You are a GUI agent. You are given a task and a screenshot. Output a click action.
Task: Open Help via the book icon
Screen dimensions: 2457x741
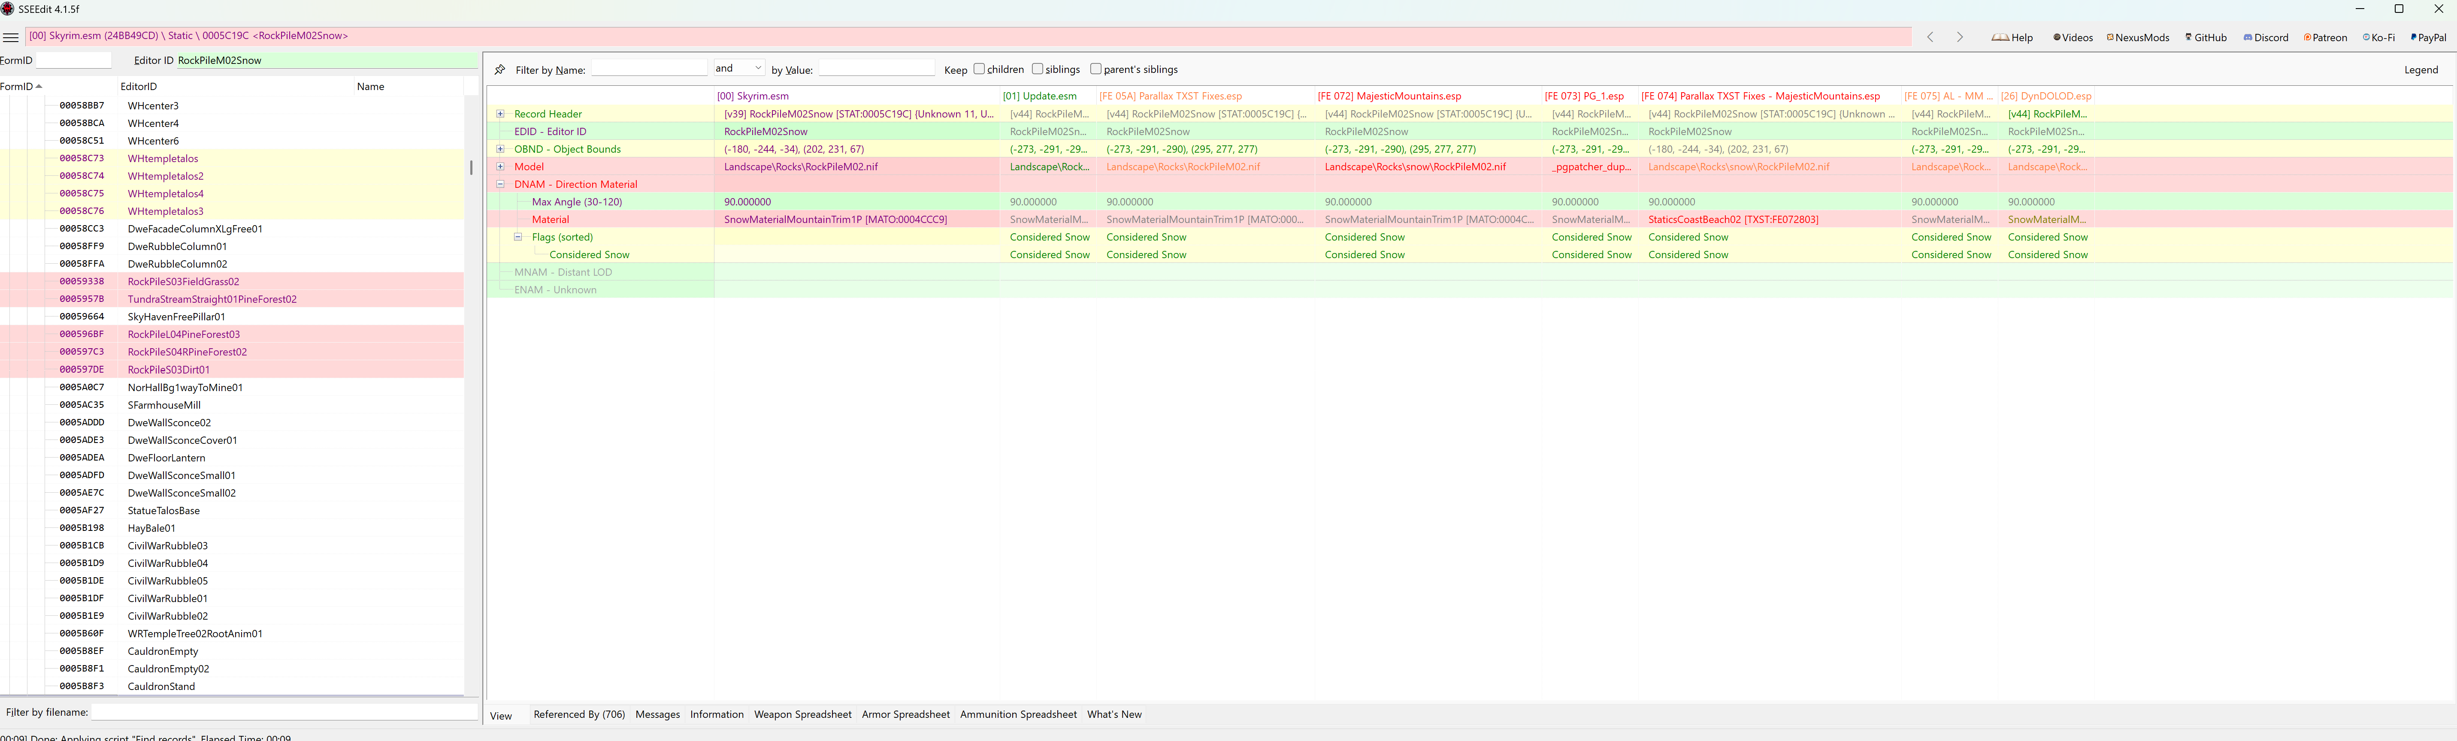coord(2012,37)
